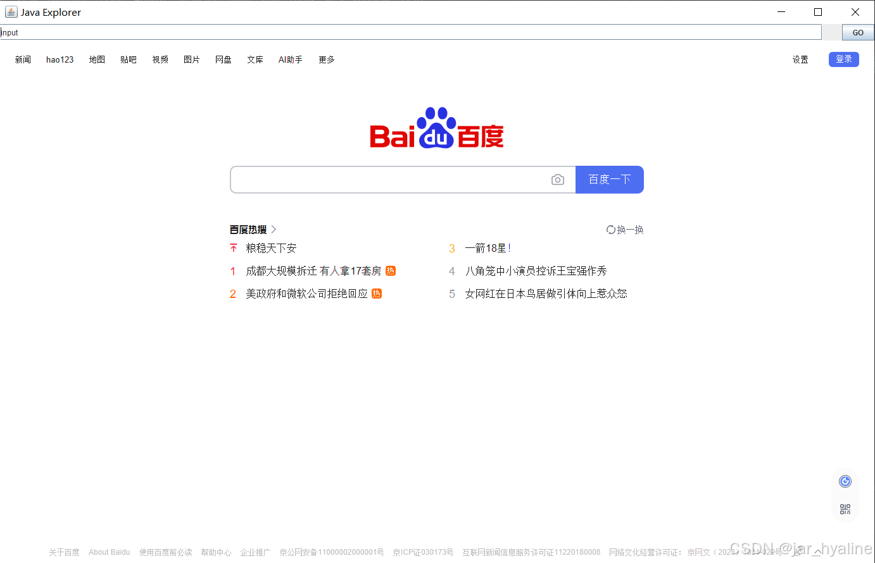Open hot search 一箭18星!
Screen dimensions: 875x563
click(x=488, y=248)
